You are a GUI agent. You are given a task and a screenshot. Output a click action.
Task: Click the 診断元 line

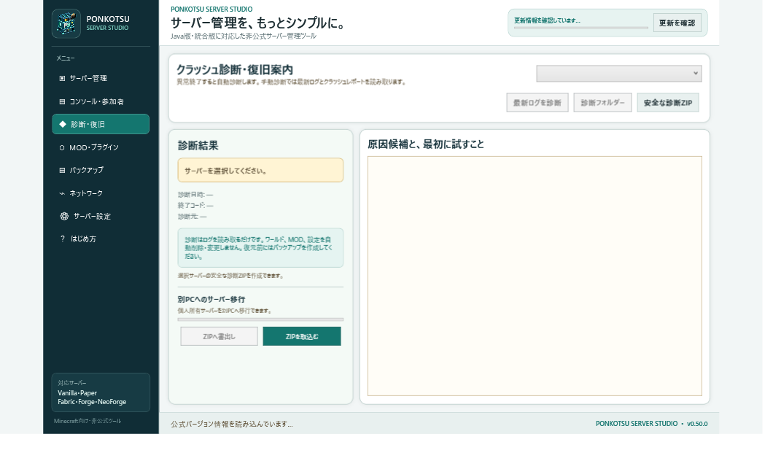click(193, 217)
